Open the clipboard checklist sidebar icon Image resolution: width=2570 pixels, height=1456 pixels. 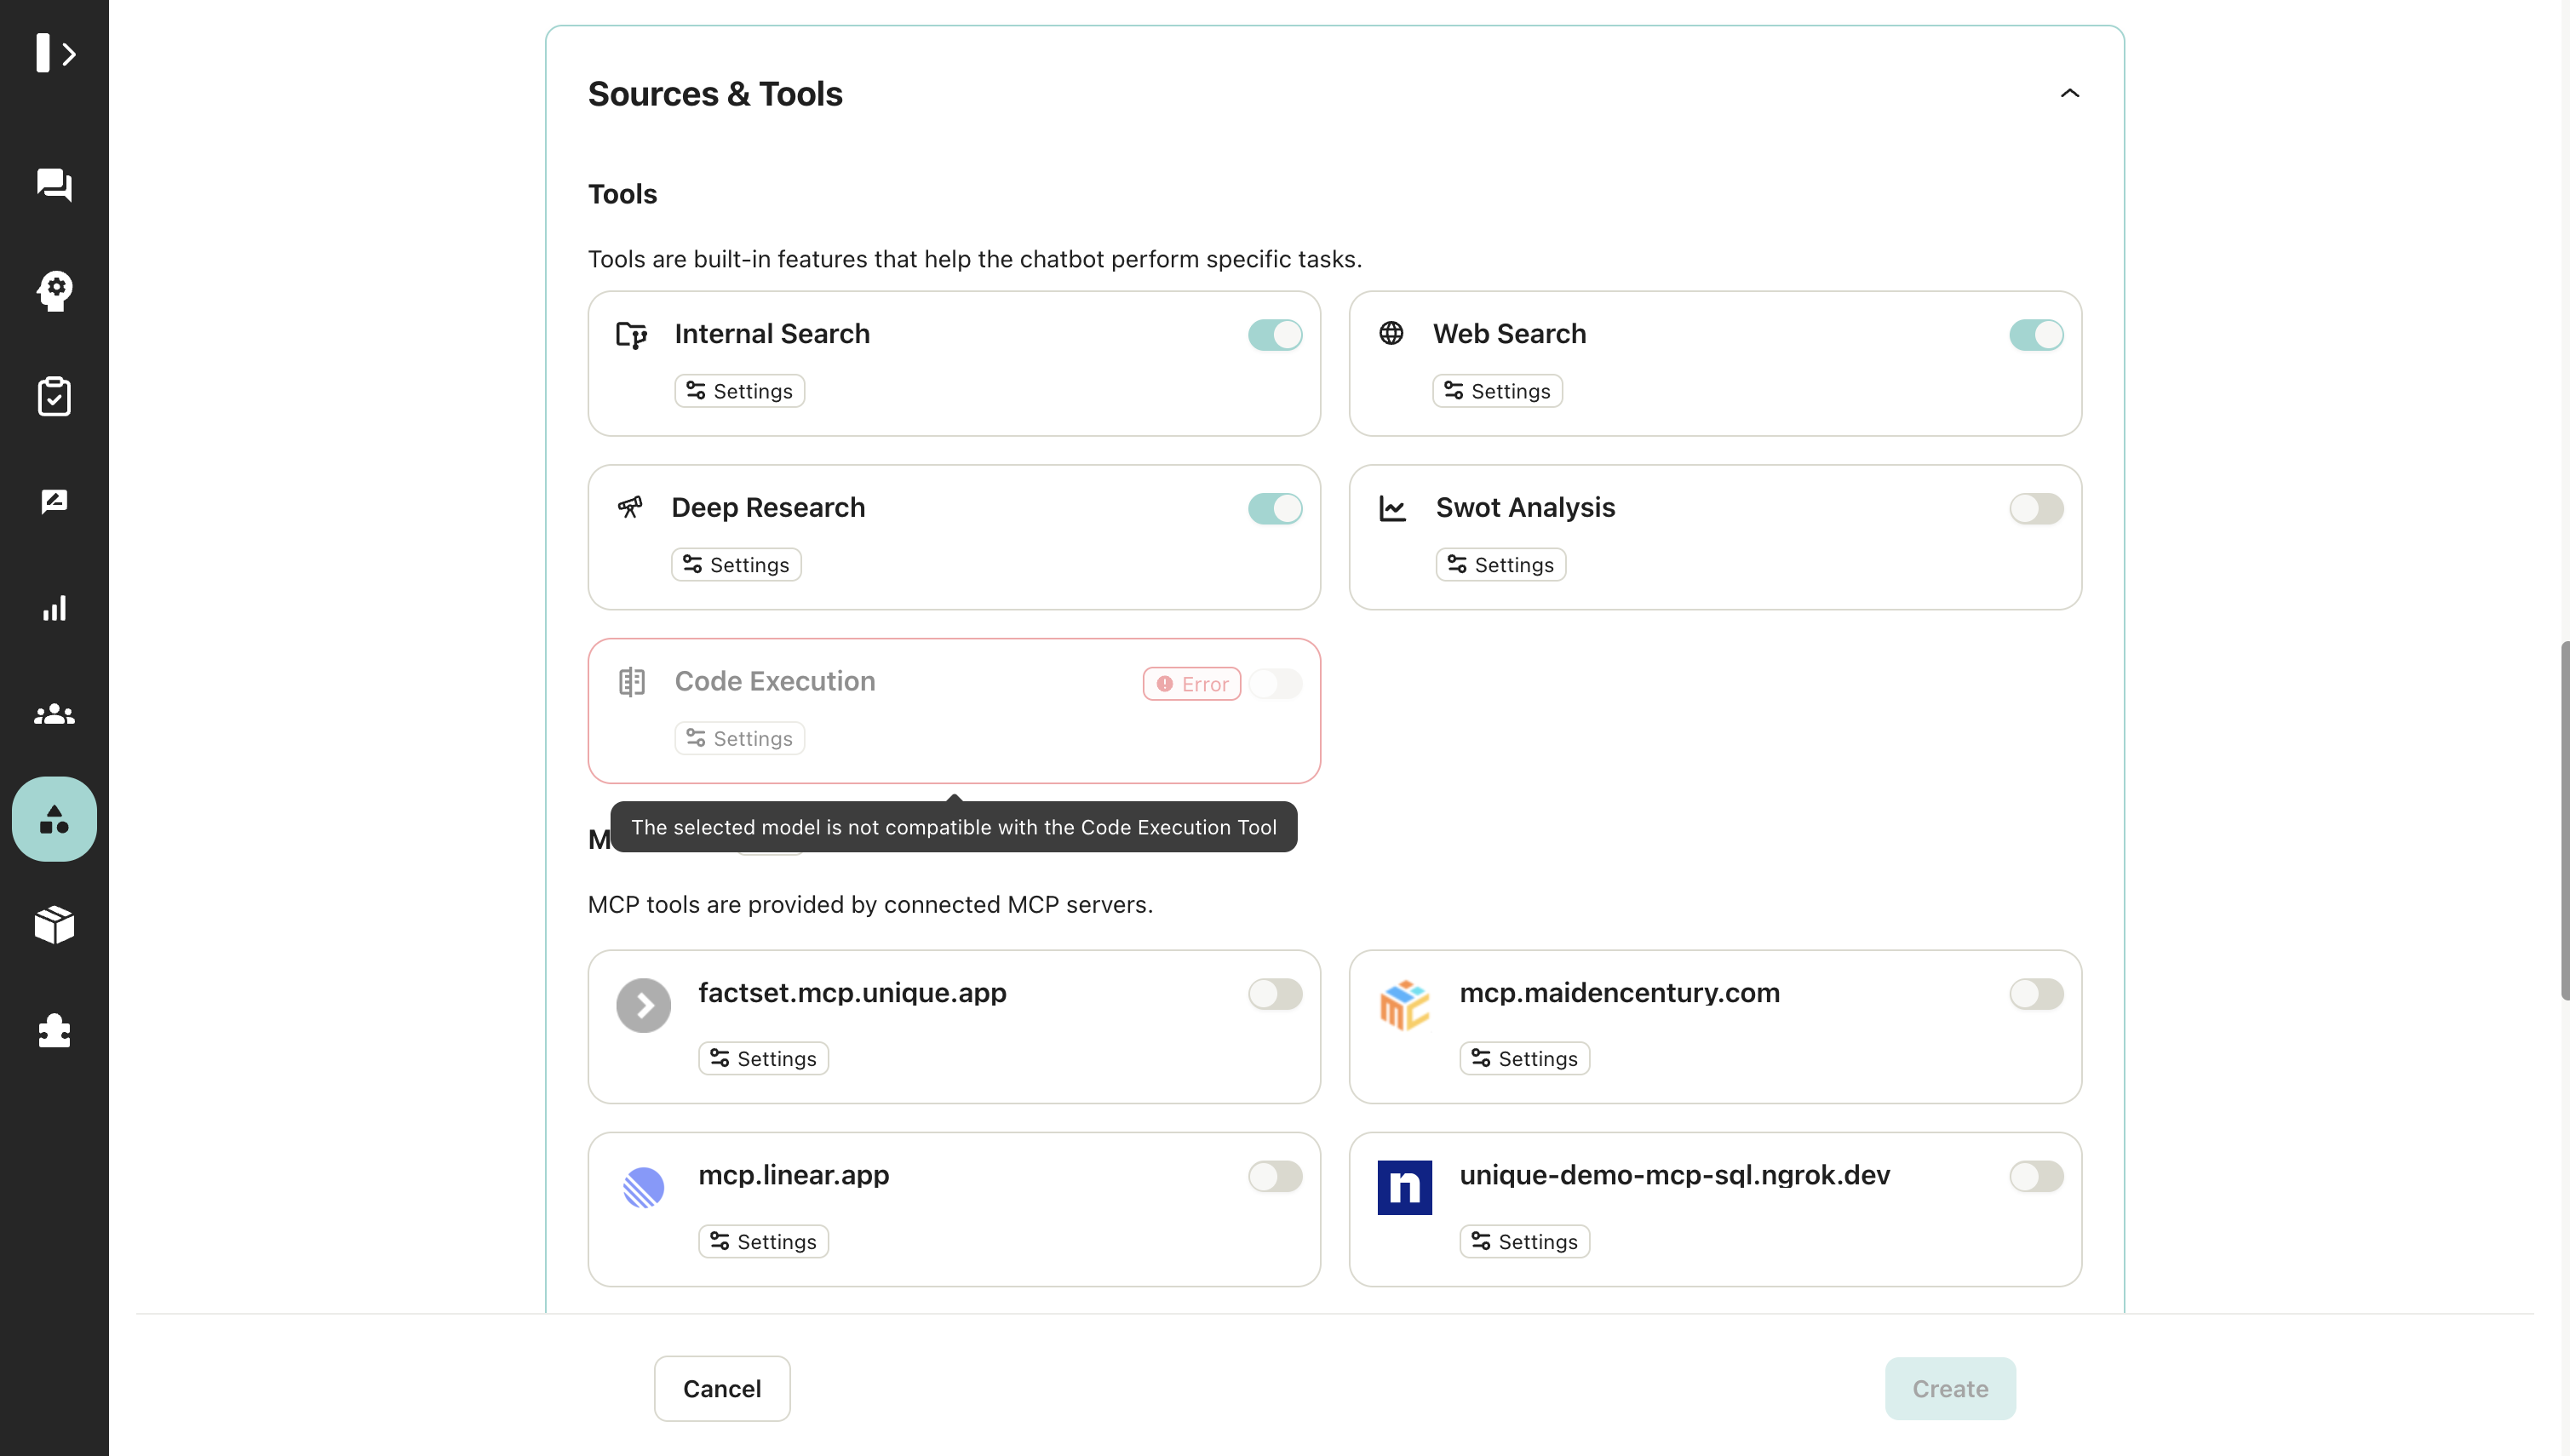[54, 396]
